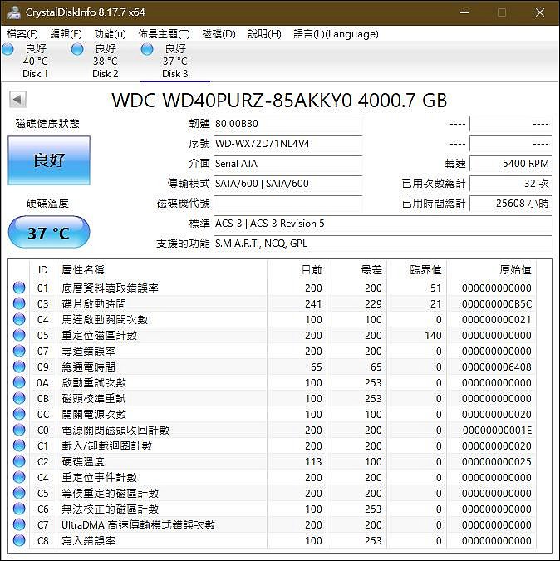
Task: Open the 功能(u) function menu
Action: (x=110, y=34)
